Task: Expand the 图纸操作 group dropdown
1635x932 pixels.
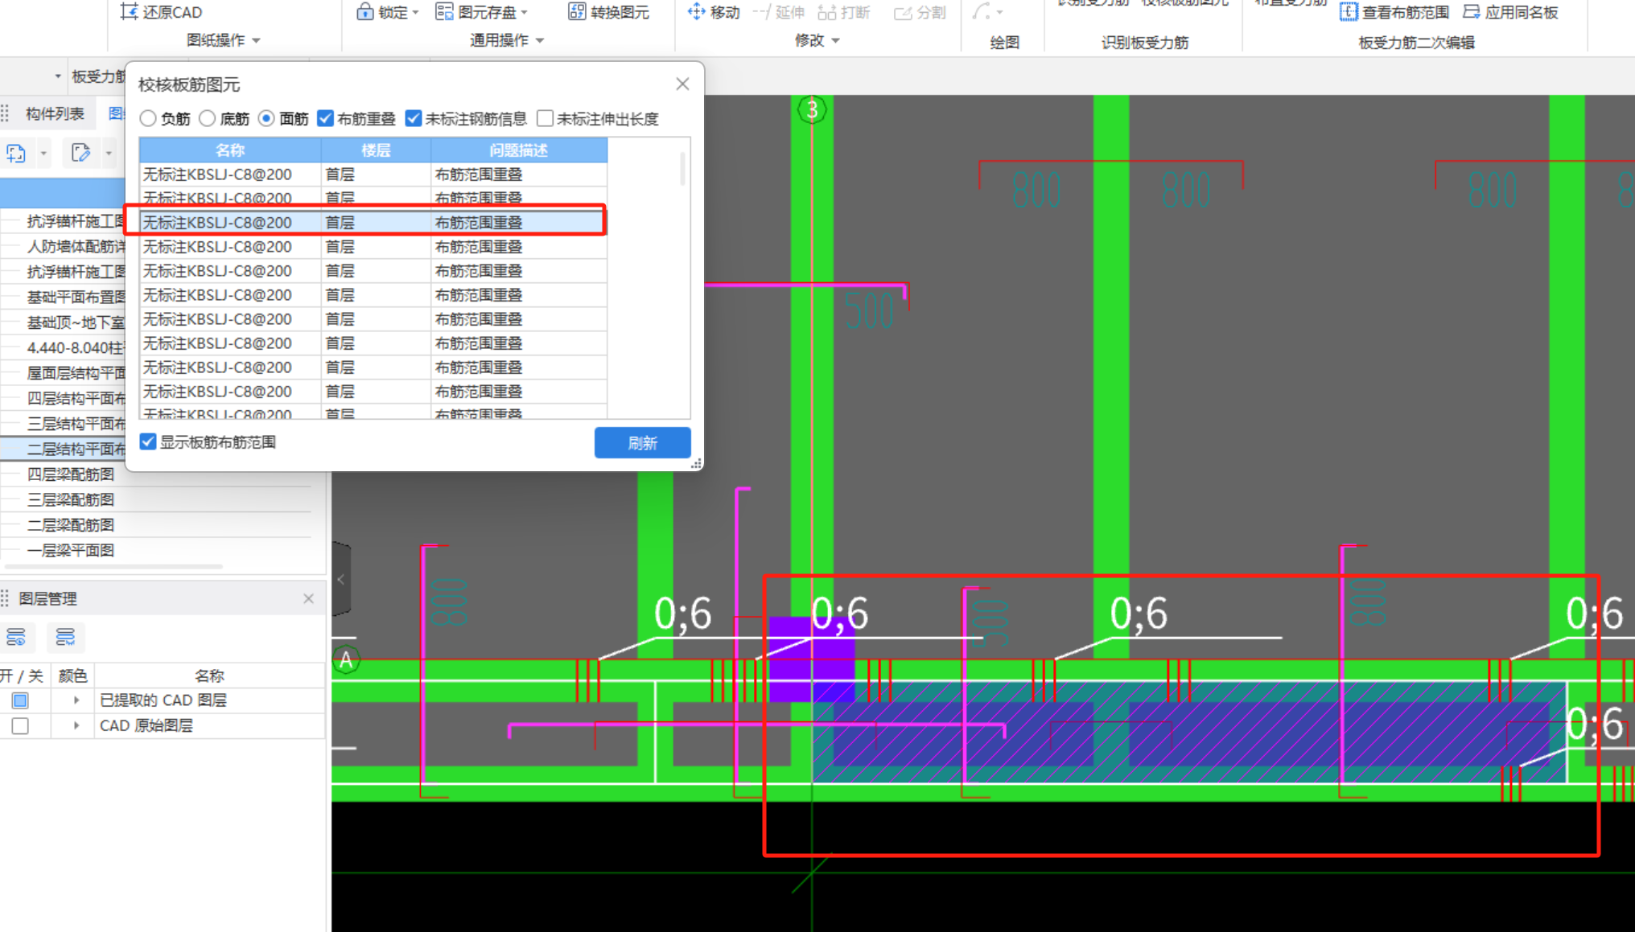Action: 256,40
